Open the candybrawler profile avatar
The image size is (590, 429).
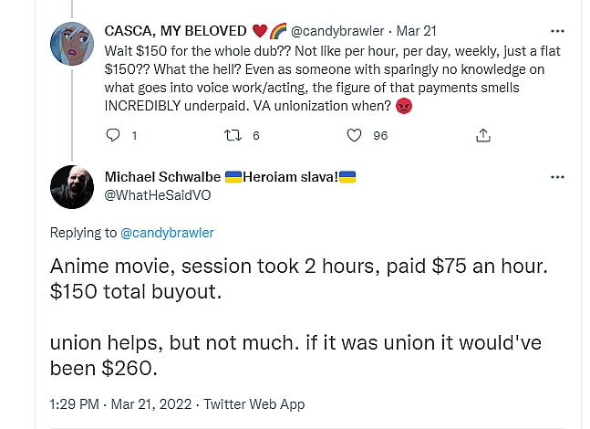pyautogui.click(x=72, y=45)
